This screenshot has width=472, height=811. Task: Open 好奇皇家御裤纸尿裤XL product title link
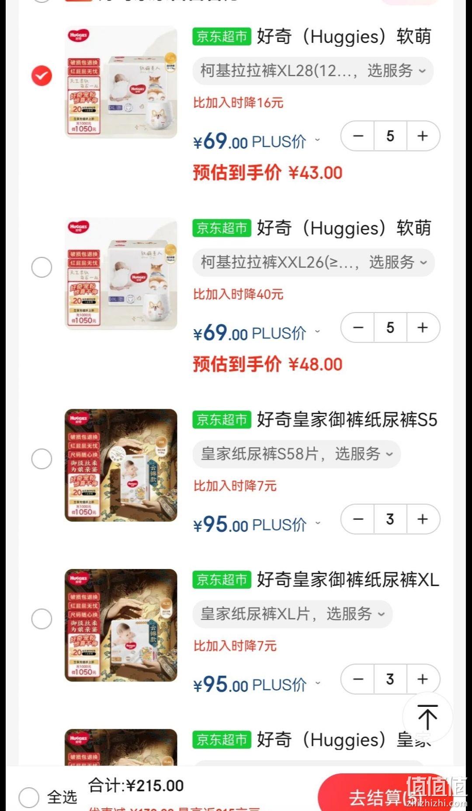click(x=348, y=579)
